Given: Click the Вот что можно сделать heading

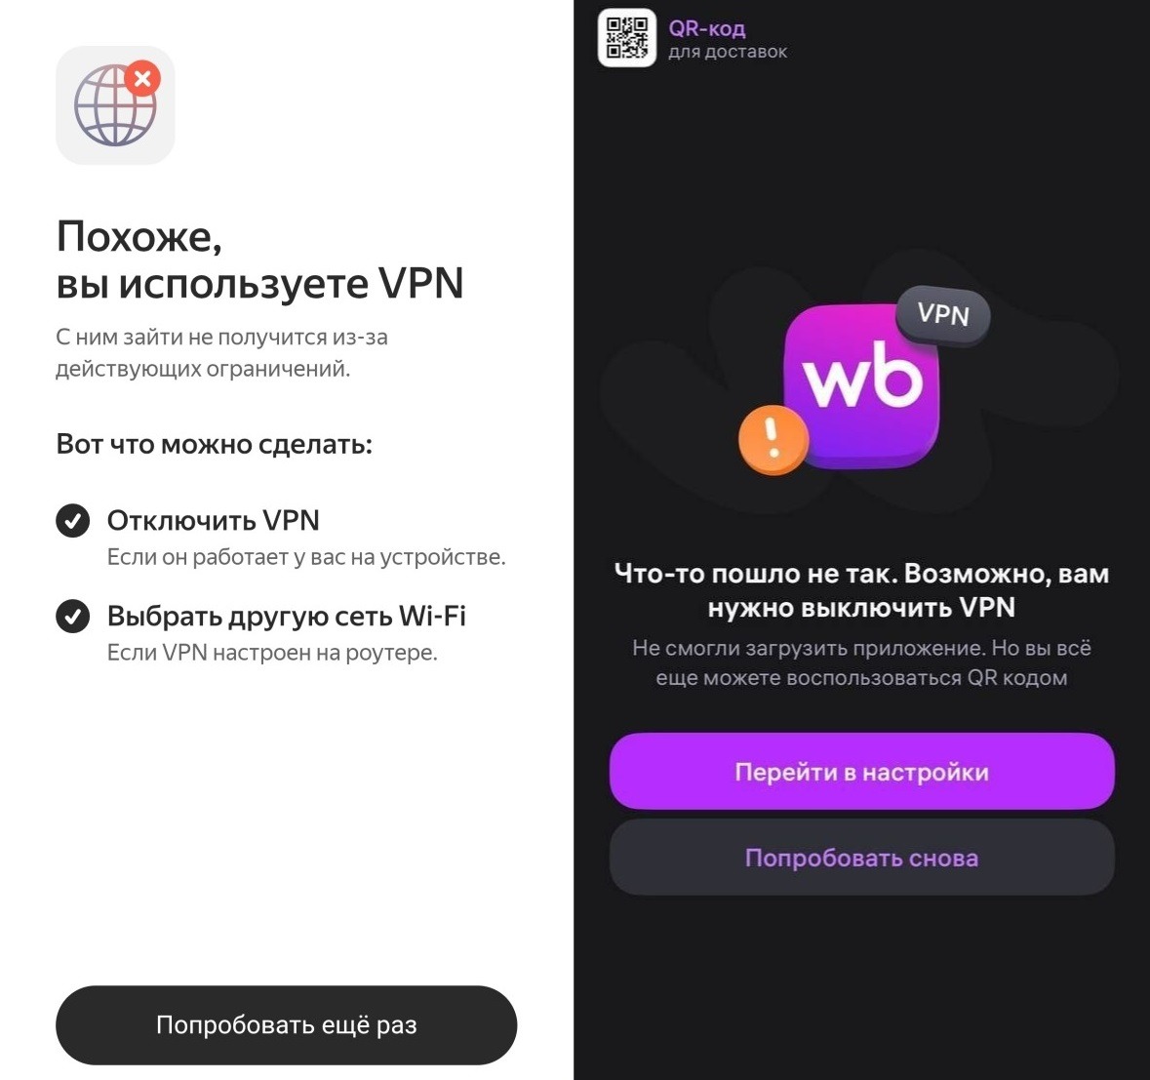Looking at the screenshot, I should click(x=215, y=444).
